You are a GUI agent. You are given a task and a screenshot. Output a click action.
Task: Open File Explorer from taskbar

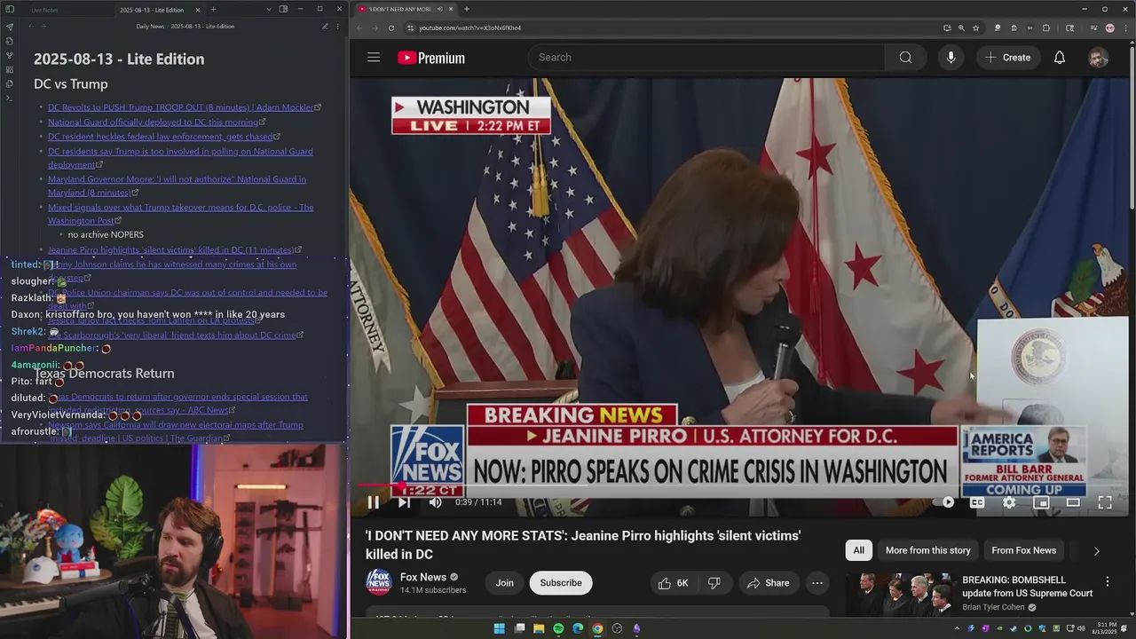pos(539,628)
